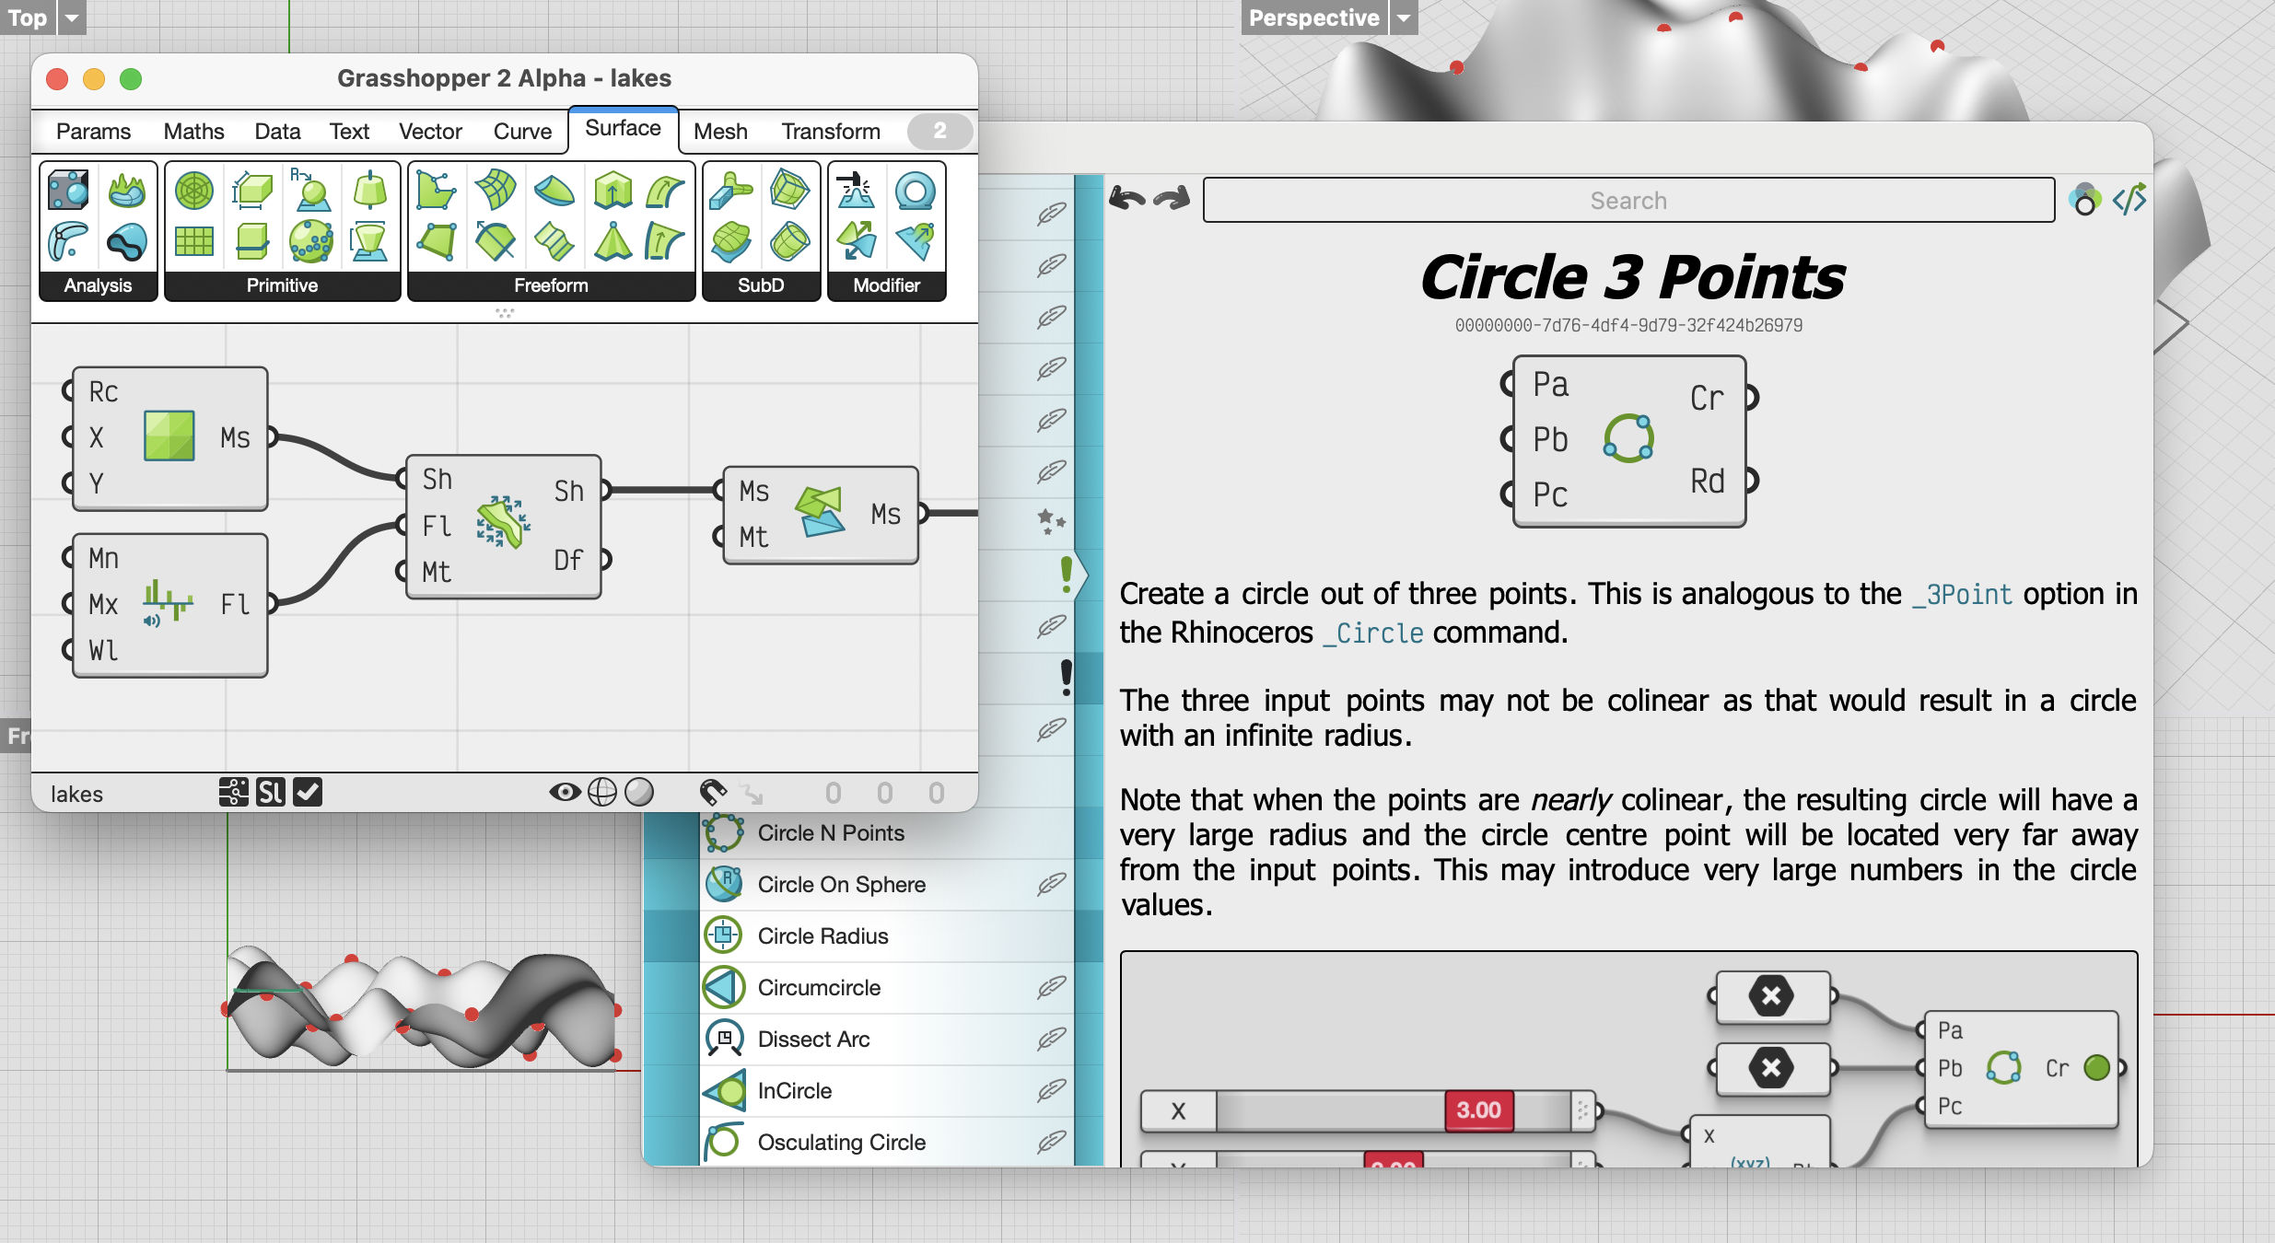Open the Curve tab
The height and width of the screenshot is (1243, 2275).
click(522, 132)
